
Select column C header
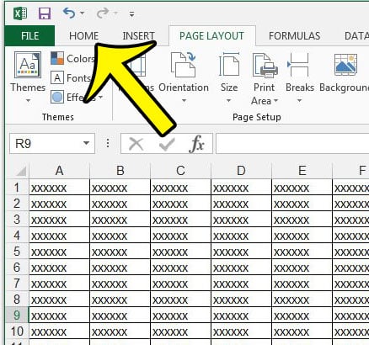click(180, 171)
